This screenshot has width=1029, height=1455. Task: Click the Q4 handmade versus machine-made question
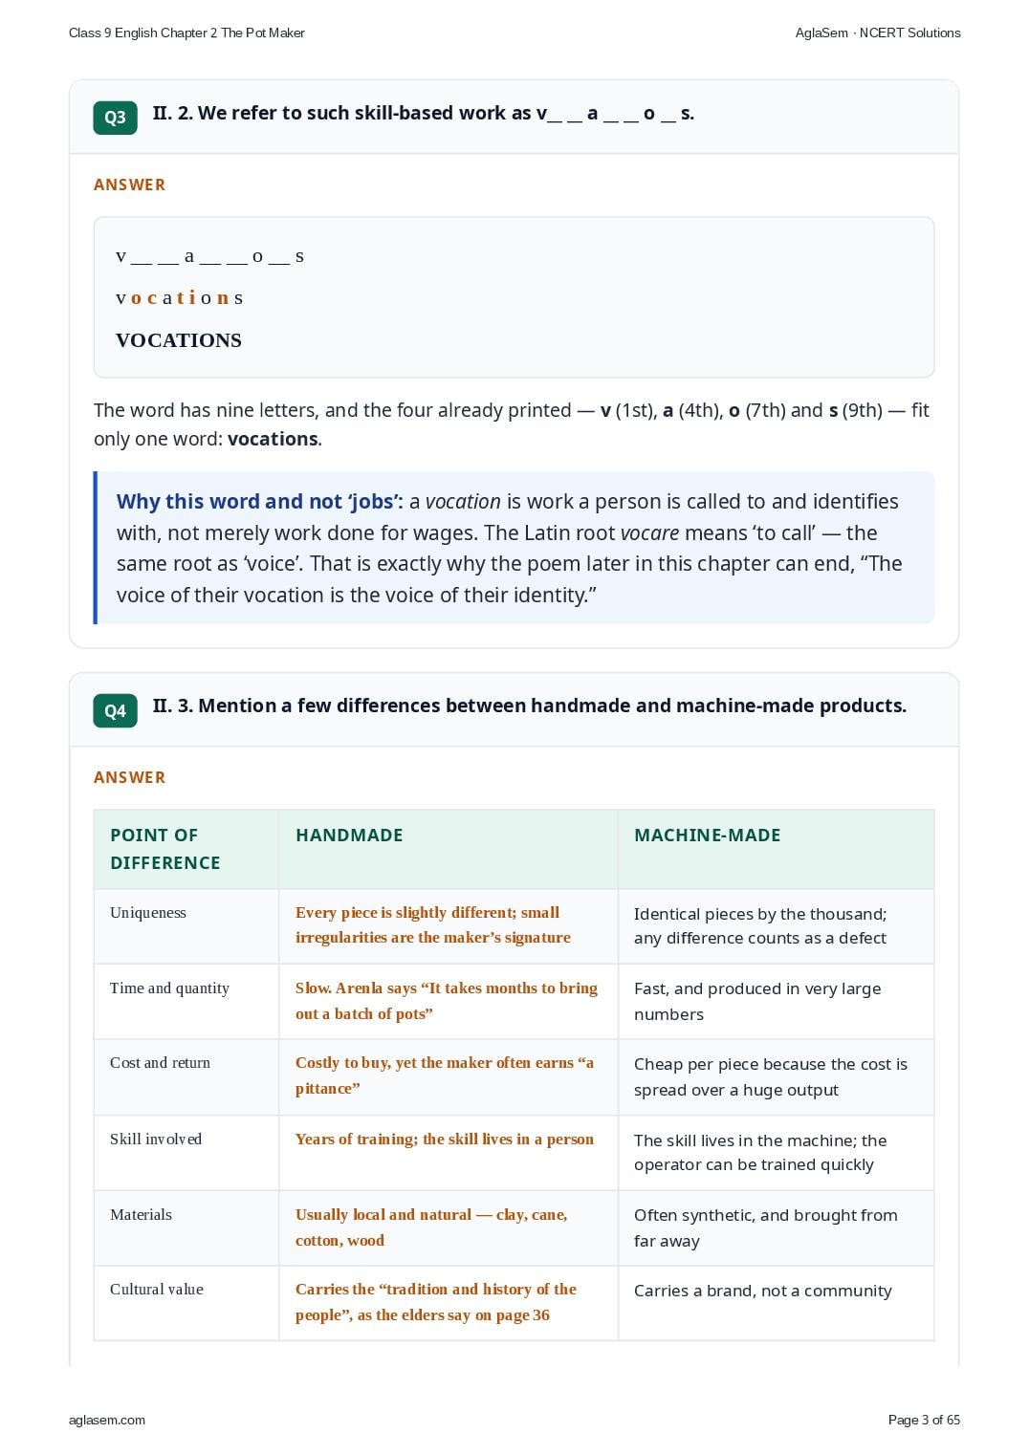[x=529, y=706]
